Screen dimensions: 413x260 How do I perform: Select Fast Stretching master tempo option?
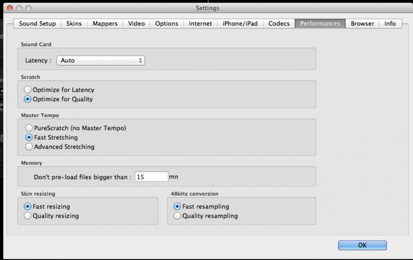coord(29,137)
